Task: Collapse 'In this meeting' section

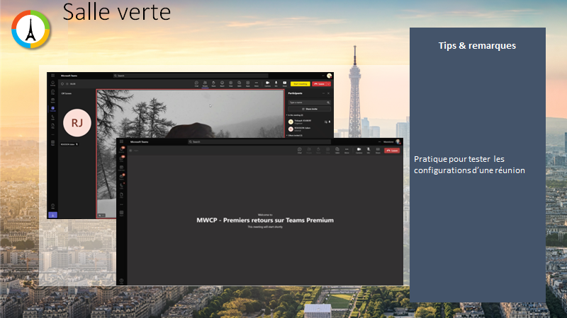Action: tap(295, 115)
